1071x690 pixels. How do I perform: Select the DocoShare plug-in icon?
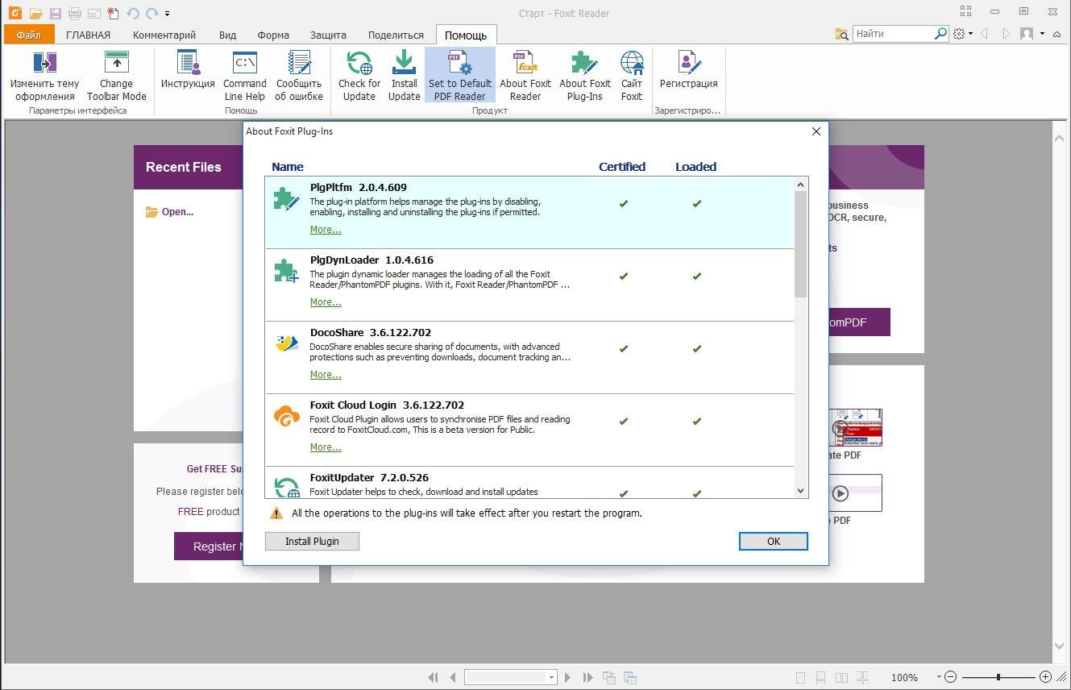286,345
